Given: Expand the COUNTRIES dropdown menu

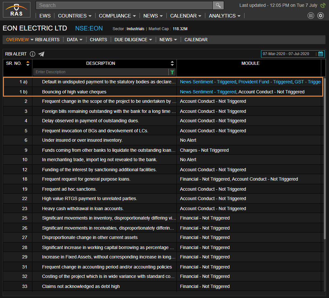Looking at the screenshot, I should pyautogui.click(x=74, y=16).
